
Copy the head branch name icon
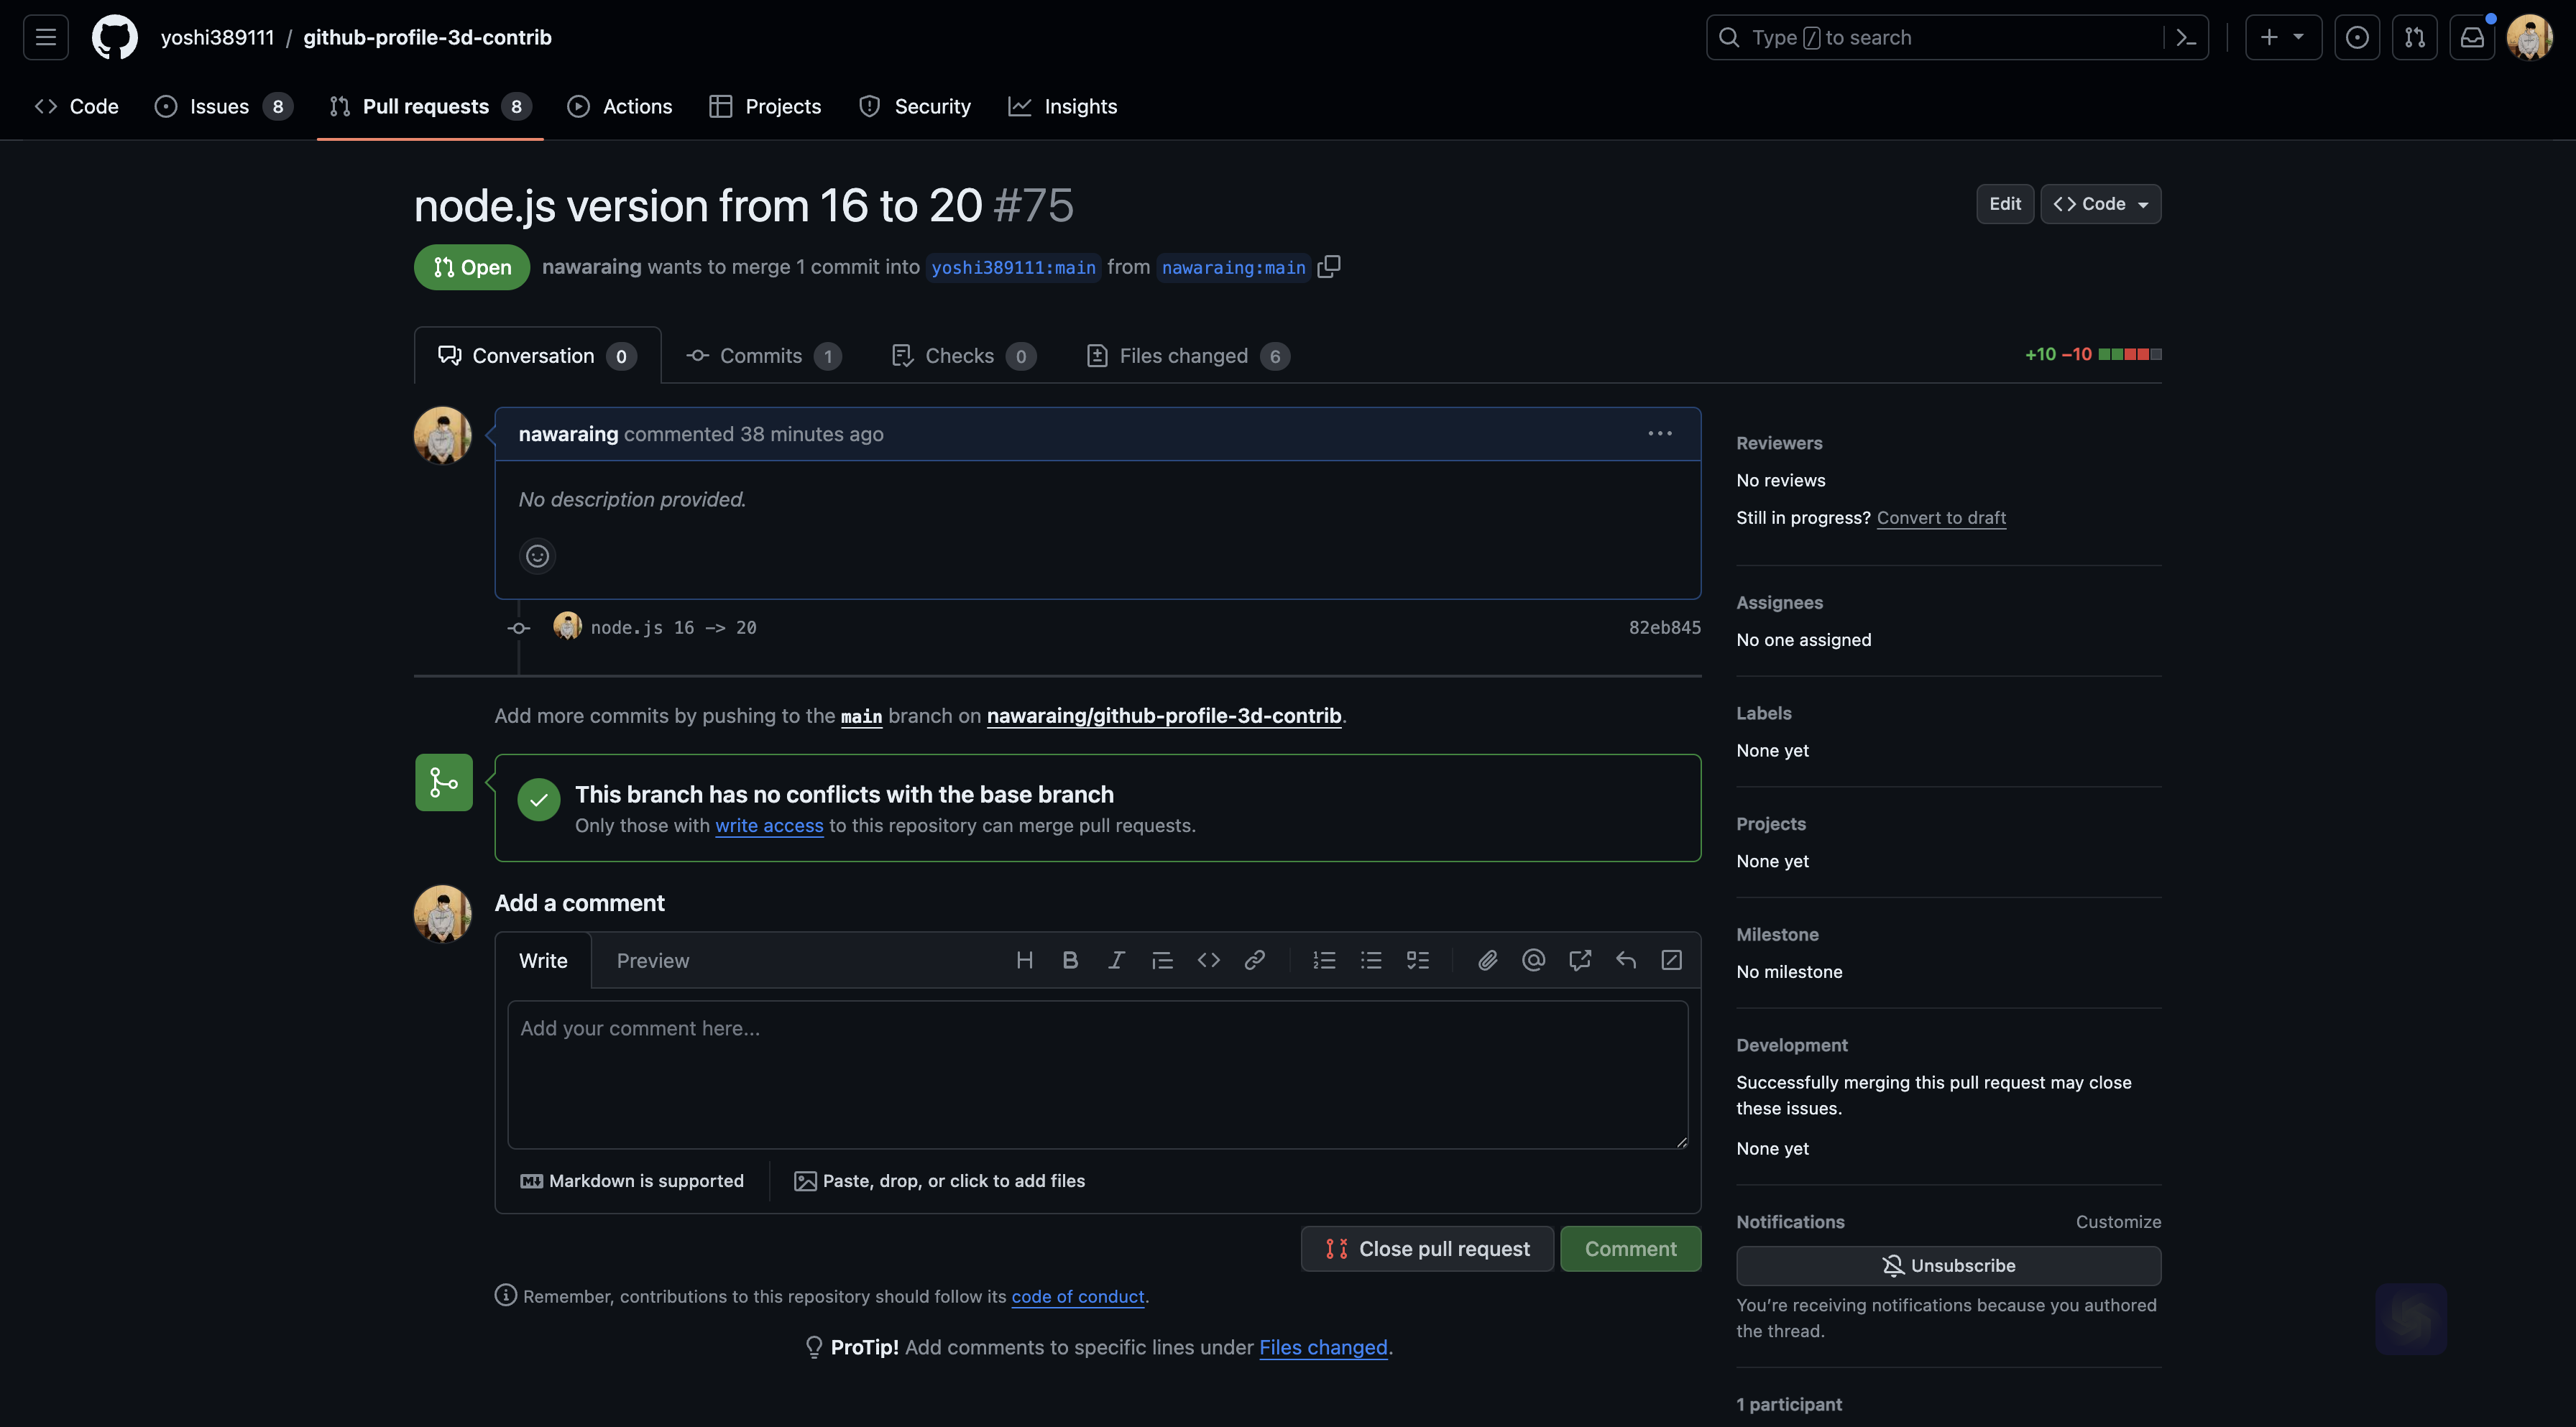(1329, 266)
